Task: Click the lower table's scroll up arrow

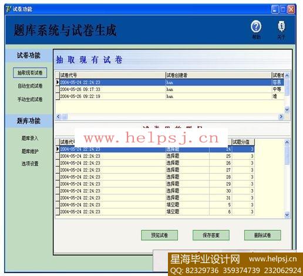Action: click(x=287, y=142)
